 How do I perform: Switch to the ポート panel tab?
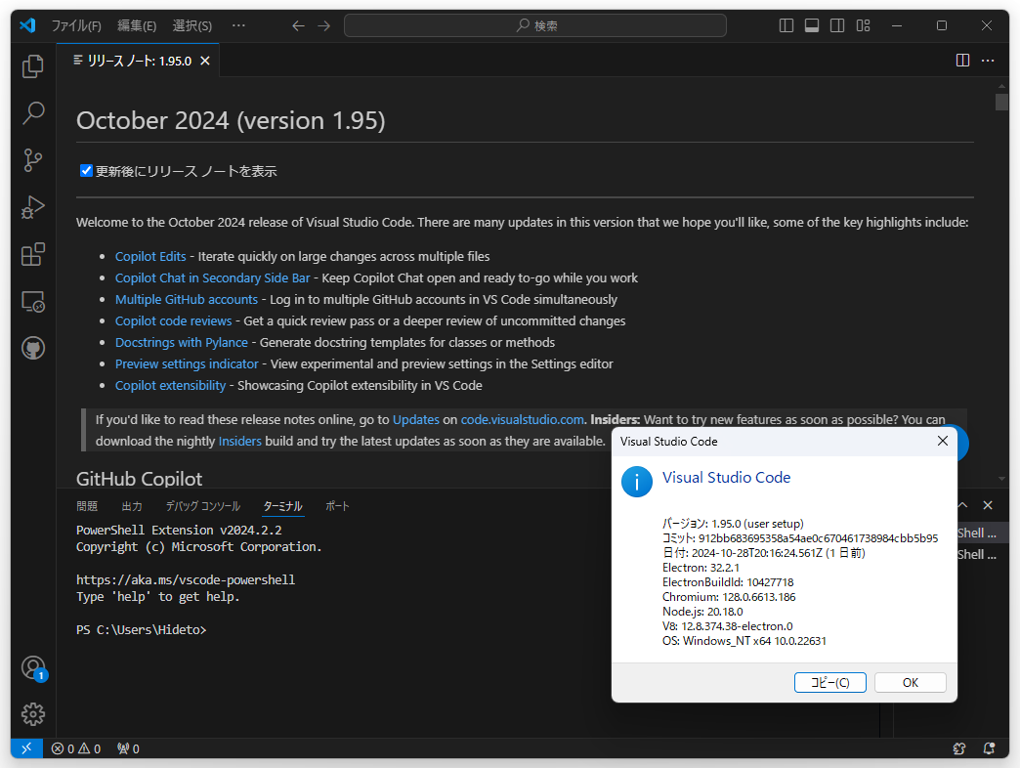[x=337, y=505]
